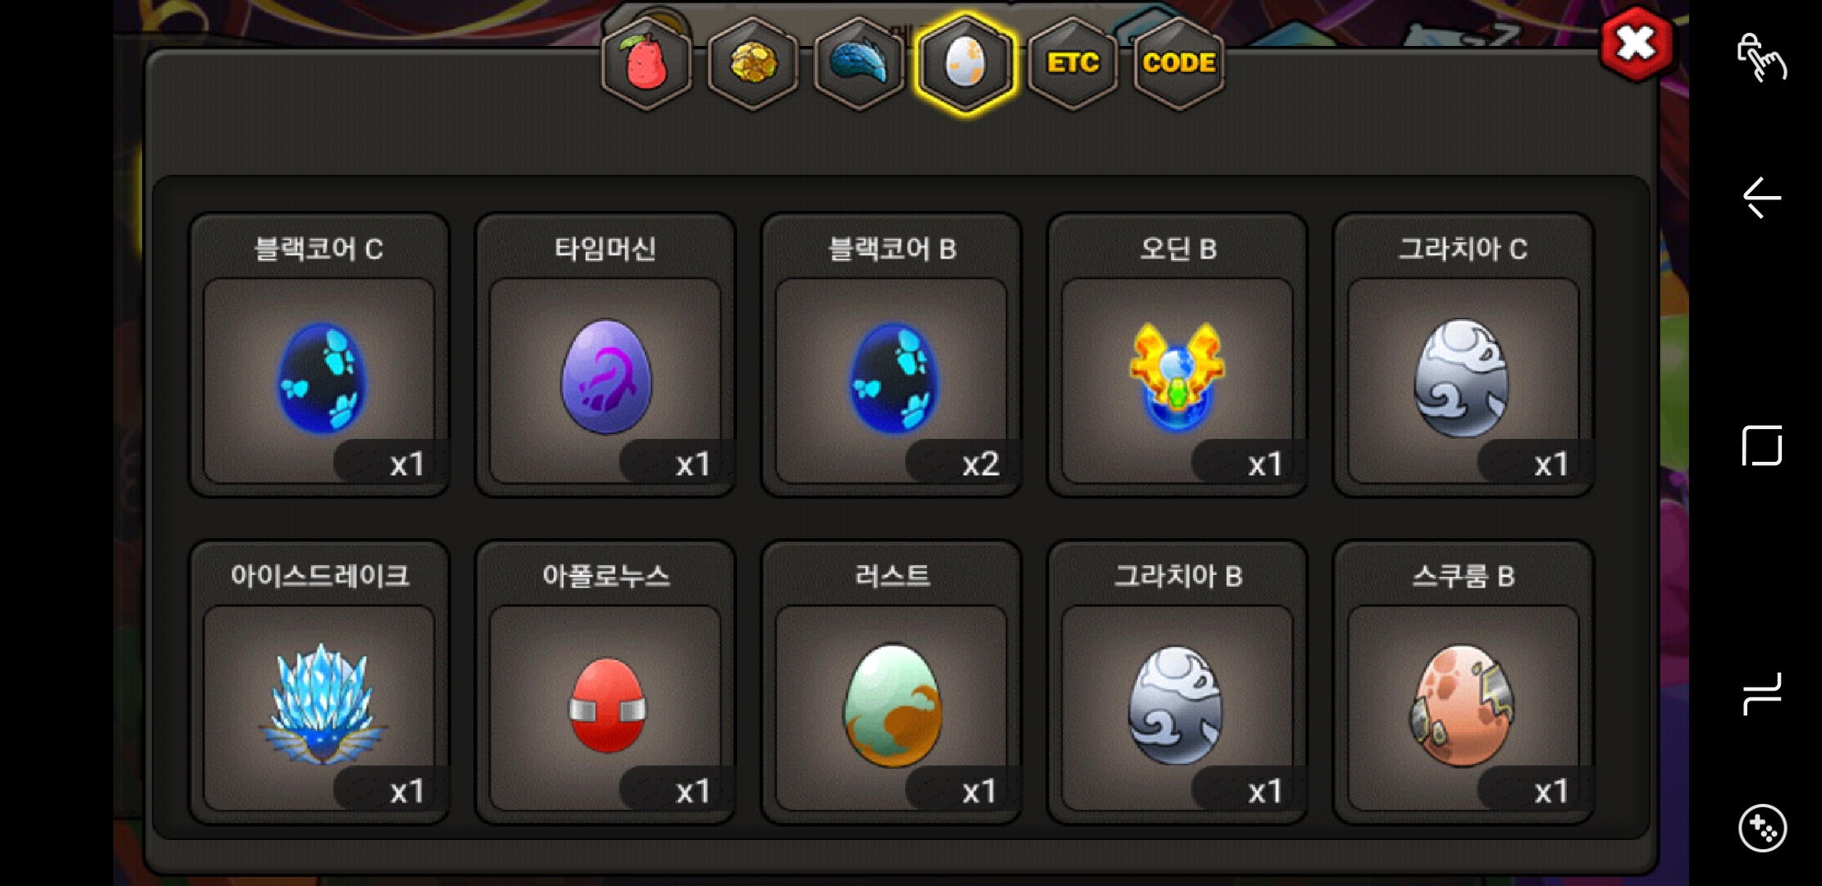Close the inventory with red X

point(1637,44)
